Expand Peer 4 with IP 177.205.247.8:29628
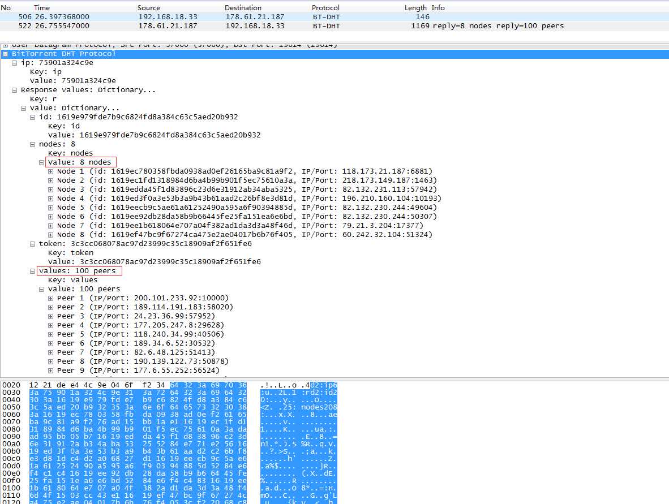The image size is (669, 504). pos(50,325)
